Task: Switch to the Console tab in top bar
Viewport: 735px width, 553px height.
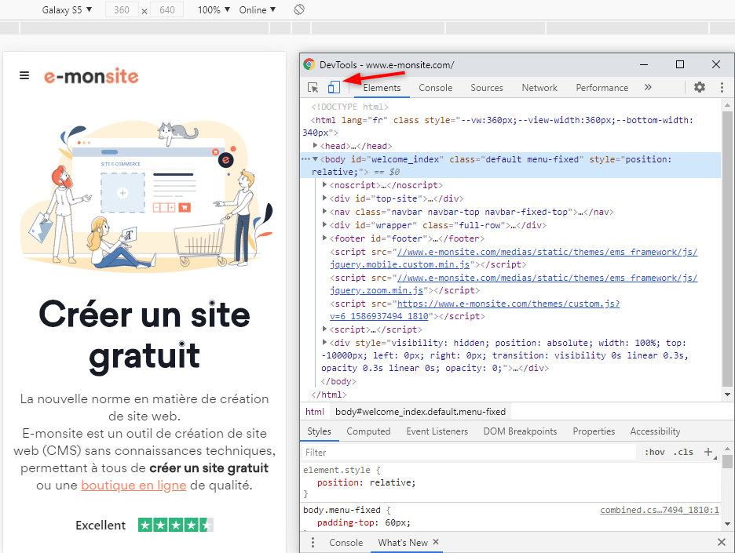Action: pyautogui.click(x=436, y=88)
